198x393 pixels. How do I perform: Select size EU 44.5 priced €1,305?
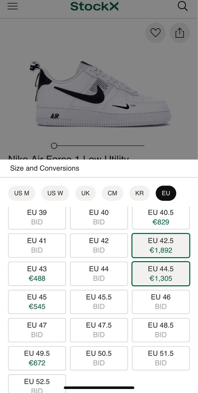(161, 273)
